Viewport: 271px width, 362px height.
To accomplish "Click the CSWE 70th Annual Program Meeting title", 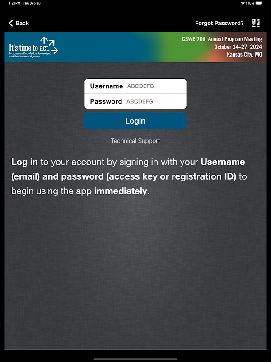I will coord(222,39).
